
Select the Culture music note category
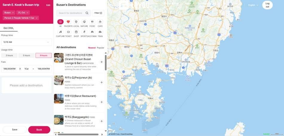[60, 32]
